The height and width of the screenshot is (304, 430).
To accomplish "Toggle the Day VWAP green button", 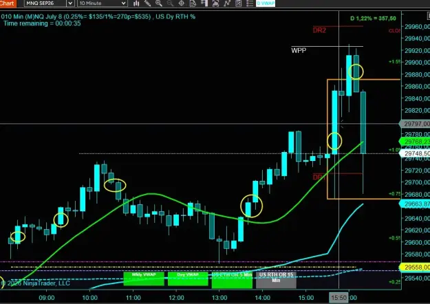I will 188,279.
